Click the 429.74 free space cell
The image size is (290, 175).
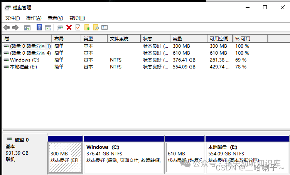219,67
